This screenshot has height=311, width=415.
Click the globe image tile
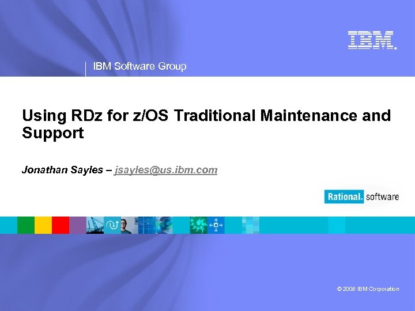[x=164, y=225]
